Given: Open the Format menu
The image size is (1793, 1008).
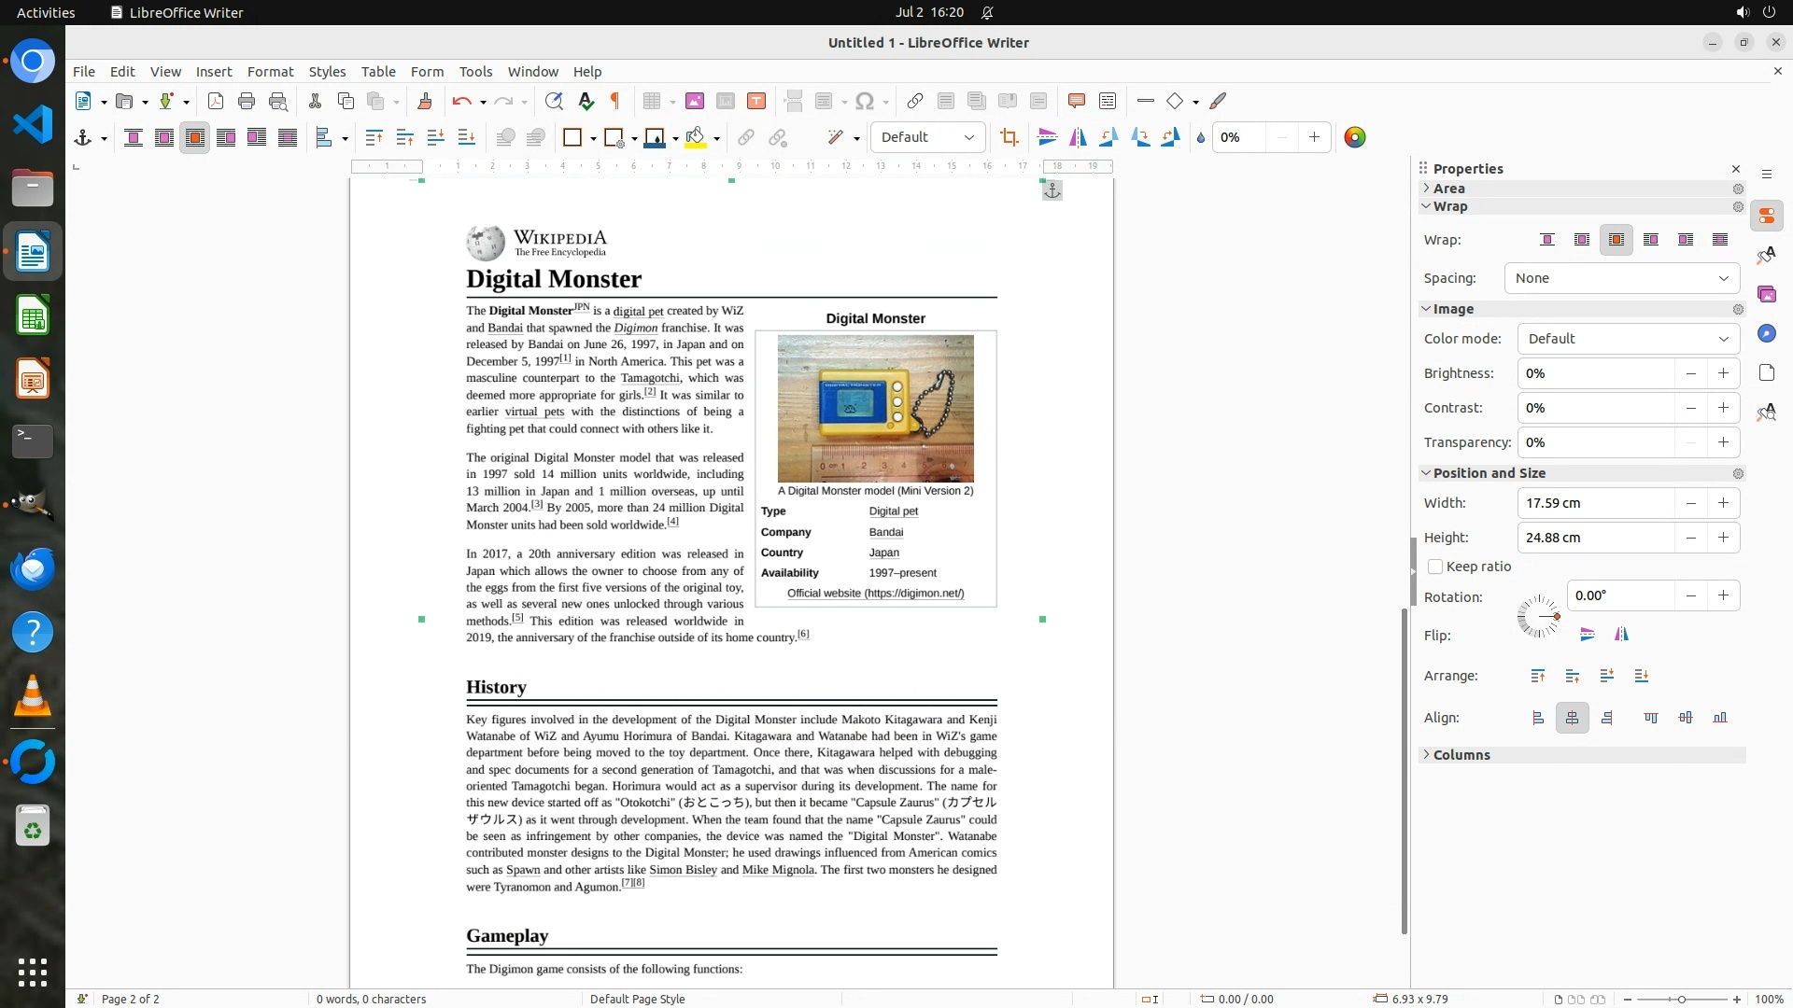Looking at the screenshot, I should 270,71.
